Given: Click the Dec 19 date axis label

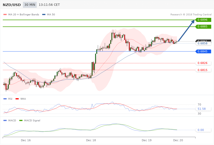Looking at the screenshot, I should coord(147,140).
